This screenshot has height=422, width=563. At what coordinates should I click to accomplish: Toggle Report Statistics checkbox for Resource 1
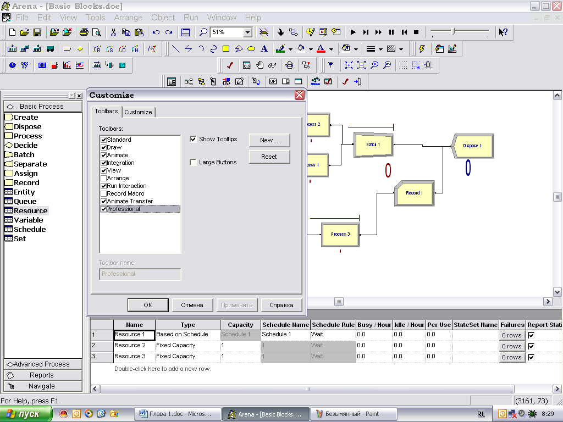[x=531, y=335]
